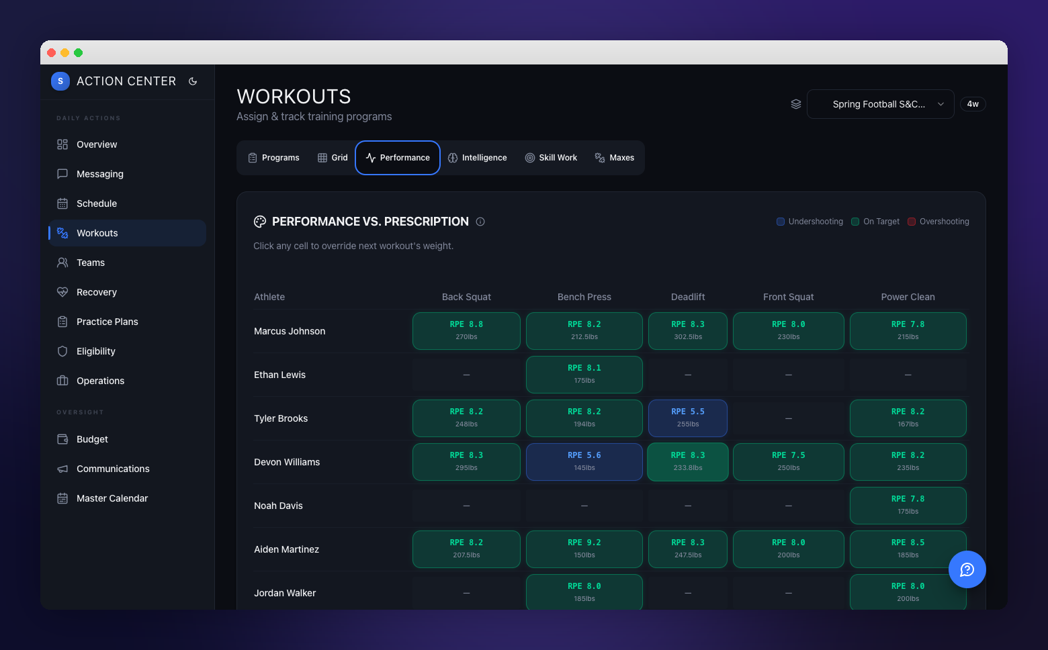This screenshot has height=650, width=1048.
Task: Toggle dark mode moon icon
Action: [x=193, y=81]
